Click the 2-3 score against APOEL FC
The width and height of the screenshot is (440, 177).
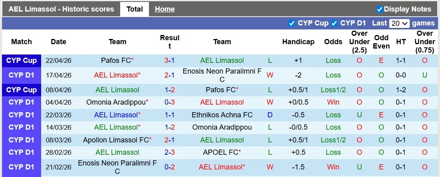click(169, 152)
